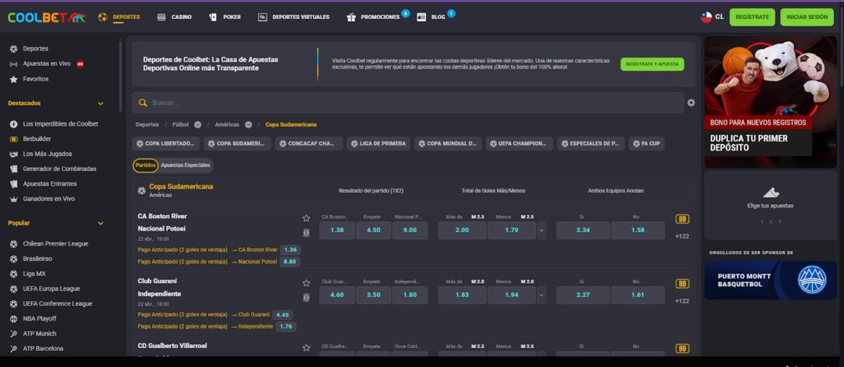
Task: Open Los Imperdibles de Coolbet
Action: tap(60, 124)
